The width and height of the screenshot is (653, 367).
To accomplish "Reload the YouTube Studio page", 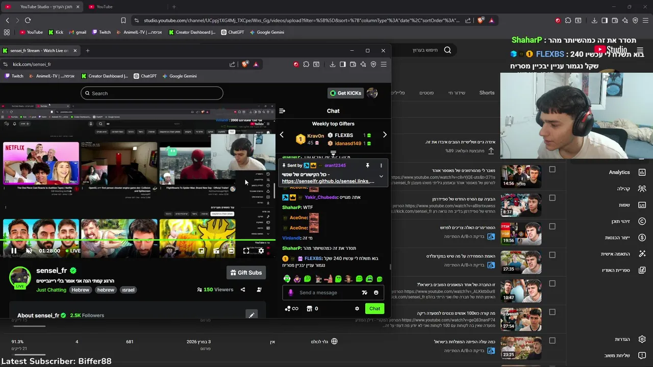I will point(28,20).
